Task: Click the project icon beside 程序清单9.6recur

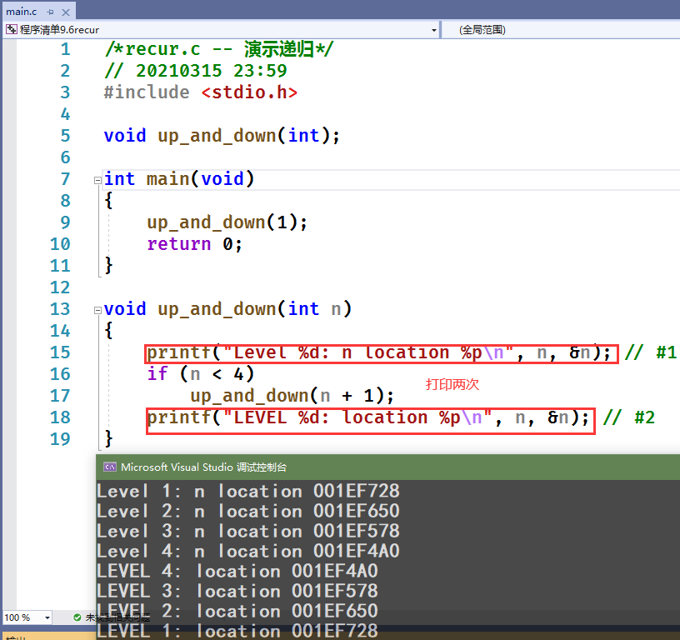Action: [12, 29]
